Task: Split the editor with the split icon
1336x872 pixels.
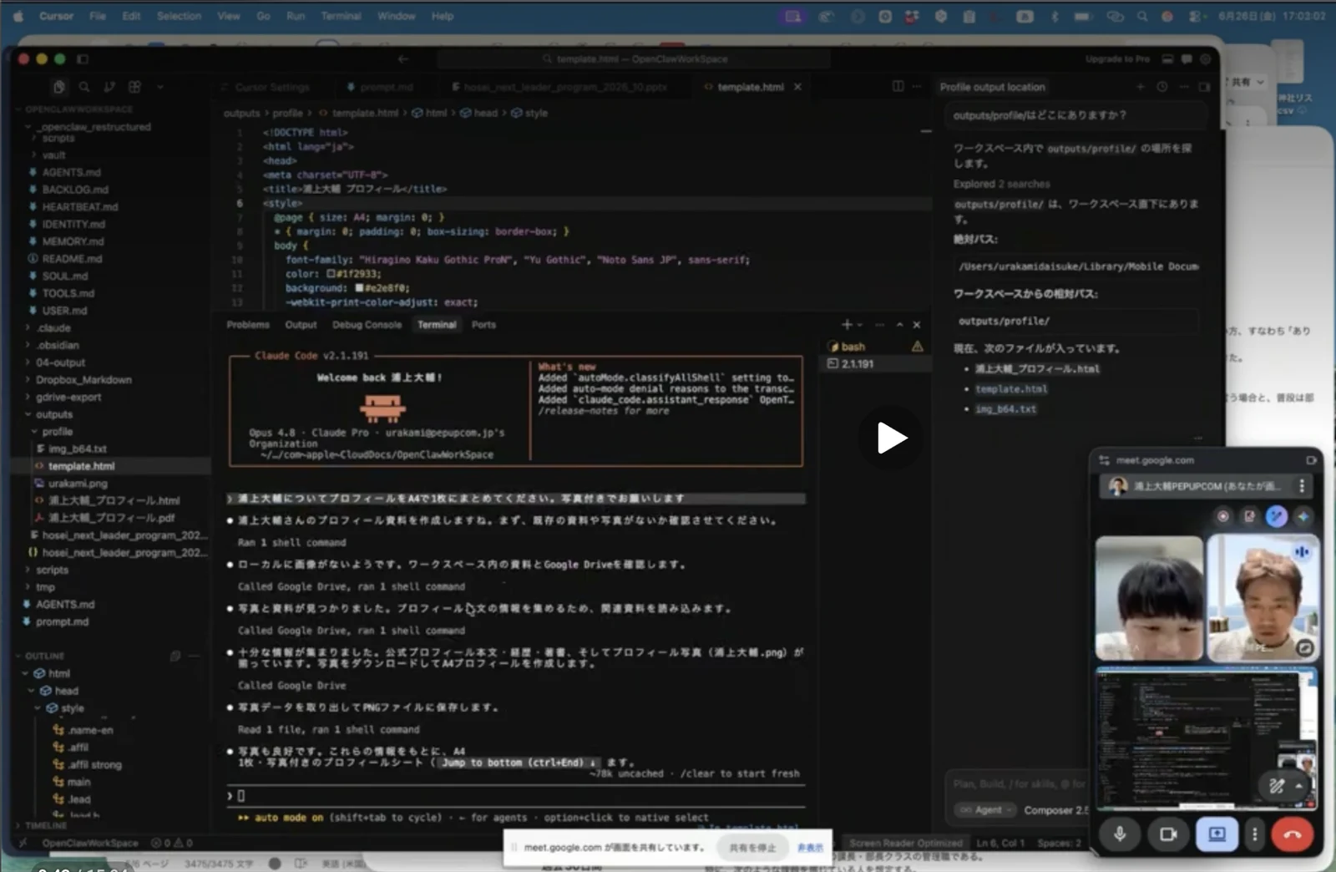Action: [898, 86]
